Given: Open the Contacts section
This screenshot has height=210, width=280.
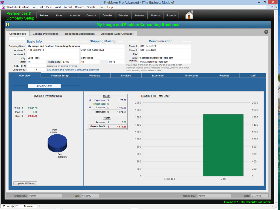Looking at the screenshot, I should (x=91, y=15).
